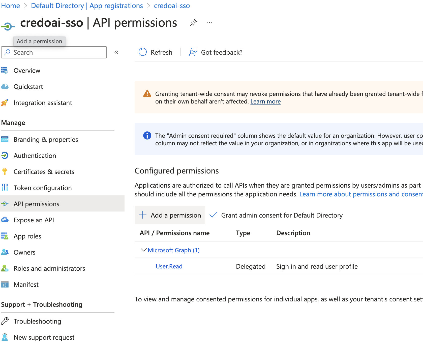Click the Branding & properties icon

click(5, 139)
